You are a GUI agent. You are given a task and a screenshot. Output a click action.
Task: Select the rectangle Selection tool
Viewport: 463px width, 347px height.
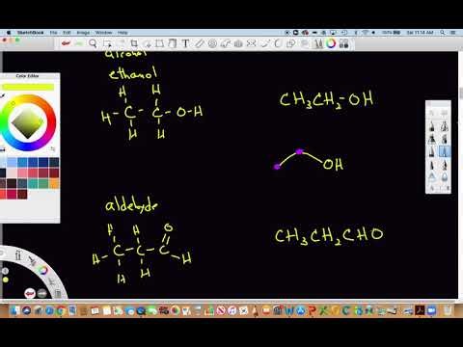point(108,43)
